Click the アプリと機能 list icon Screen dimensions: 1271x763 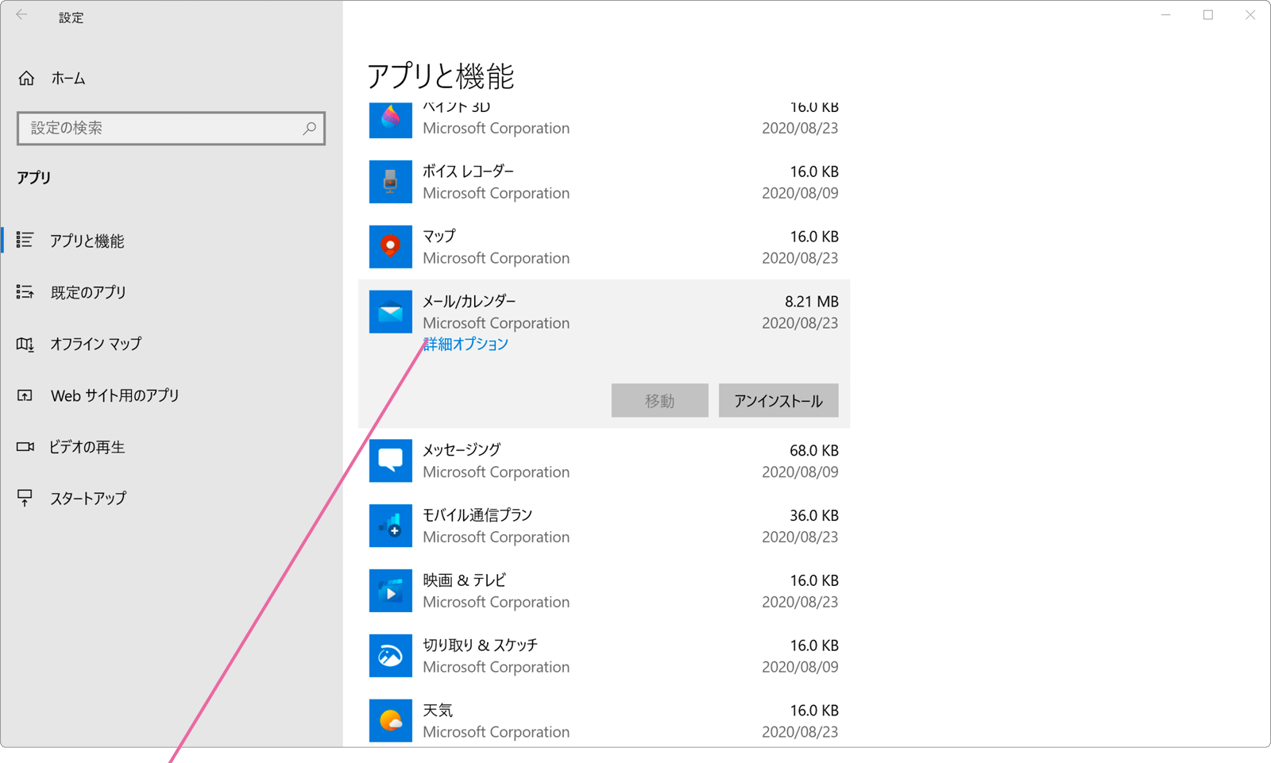tap(25, 240)
